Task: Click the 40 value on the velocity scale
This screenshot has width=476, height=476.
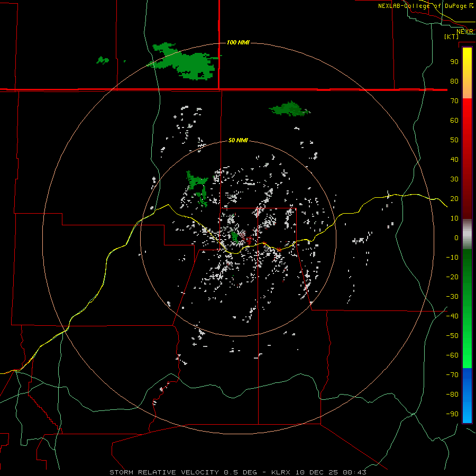Action: tap(454, 160)
